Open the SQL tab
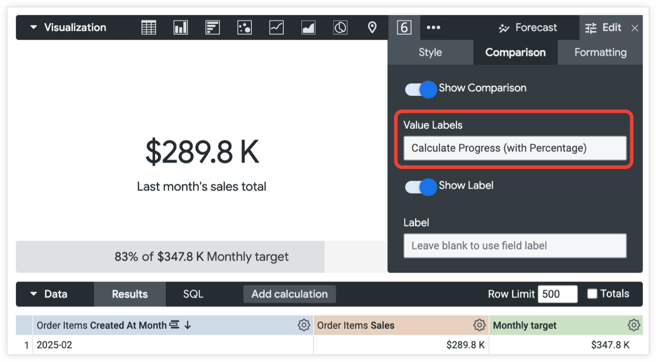656x362 pixels. pyautogui.click(x=192, y=294)
